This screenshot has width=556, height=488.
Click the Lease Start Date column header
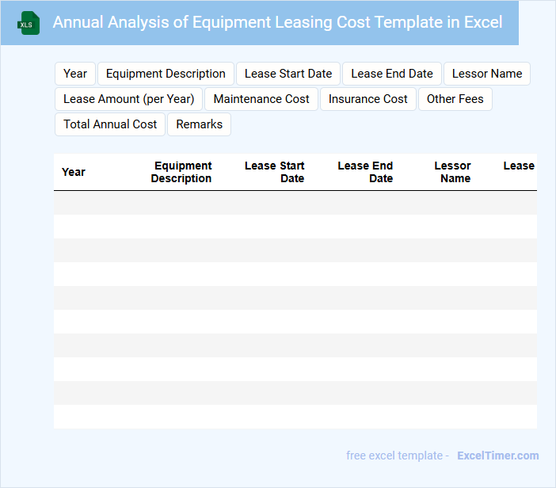point(275,172)
